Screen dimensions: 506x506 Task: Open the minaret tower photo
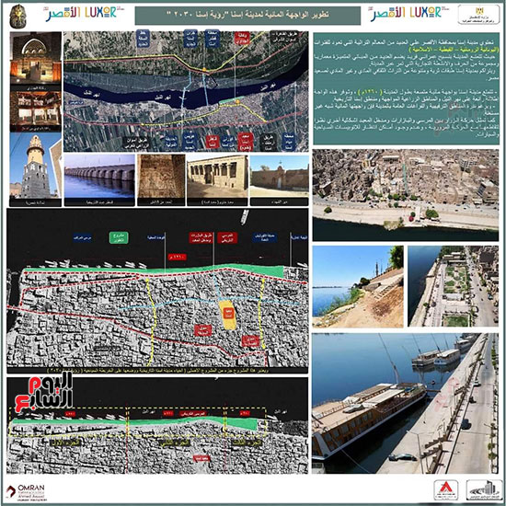point(36,166)
